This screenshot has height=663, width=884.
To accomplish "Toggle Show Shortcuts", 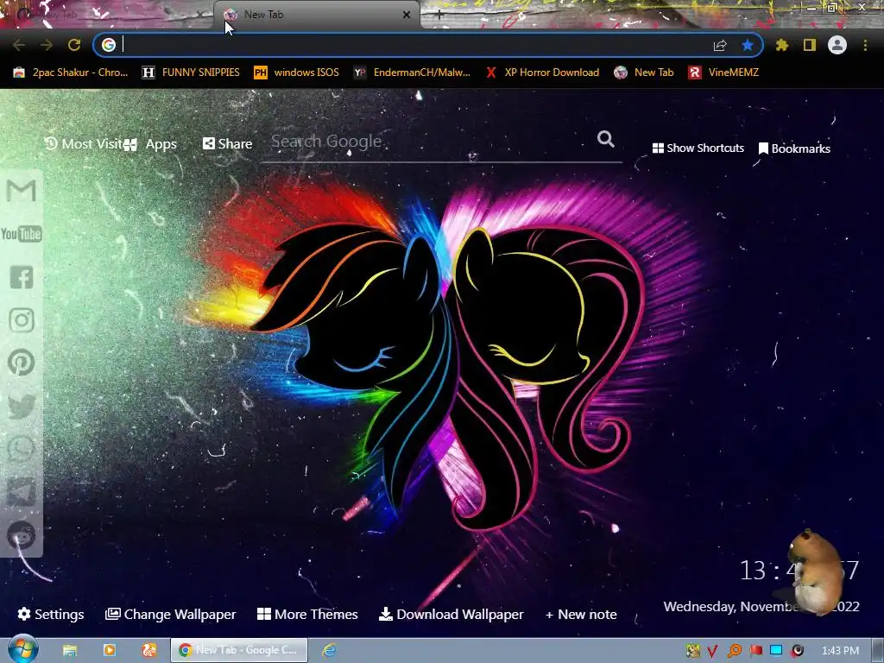I will click(698, 148).
